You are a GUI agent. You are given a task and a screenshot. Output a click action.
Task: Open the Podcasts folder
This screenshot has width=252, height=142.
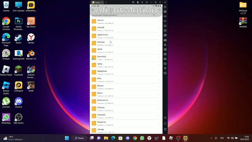pos(126,116)
